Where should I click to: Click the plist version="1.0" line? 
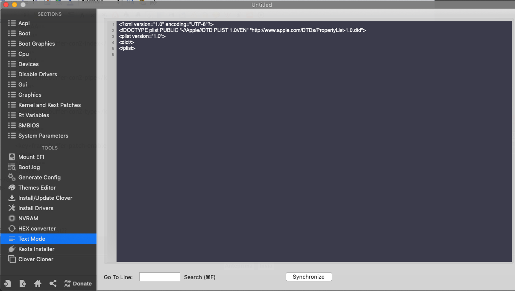pyautogui.click(x=142, y=36)
